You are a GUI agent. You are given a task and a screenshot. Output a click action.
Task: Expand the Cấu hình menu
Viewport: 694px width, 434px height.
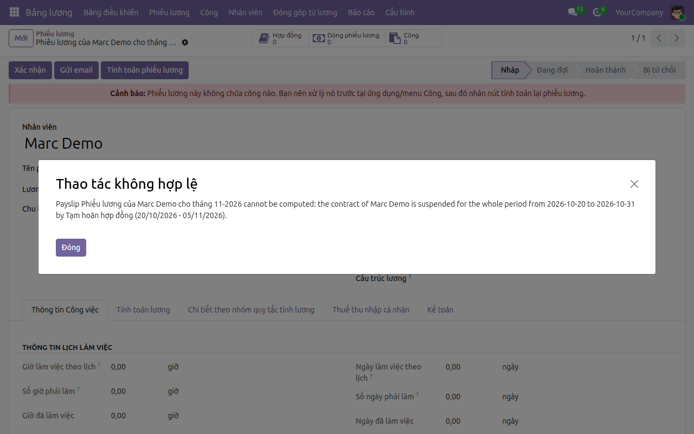(x=400, y=12)
